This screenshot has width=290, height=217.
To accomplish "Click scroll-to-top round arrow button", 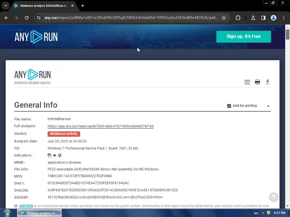I will tap(274, 197).
